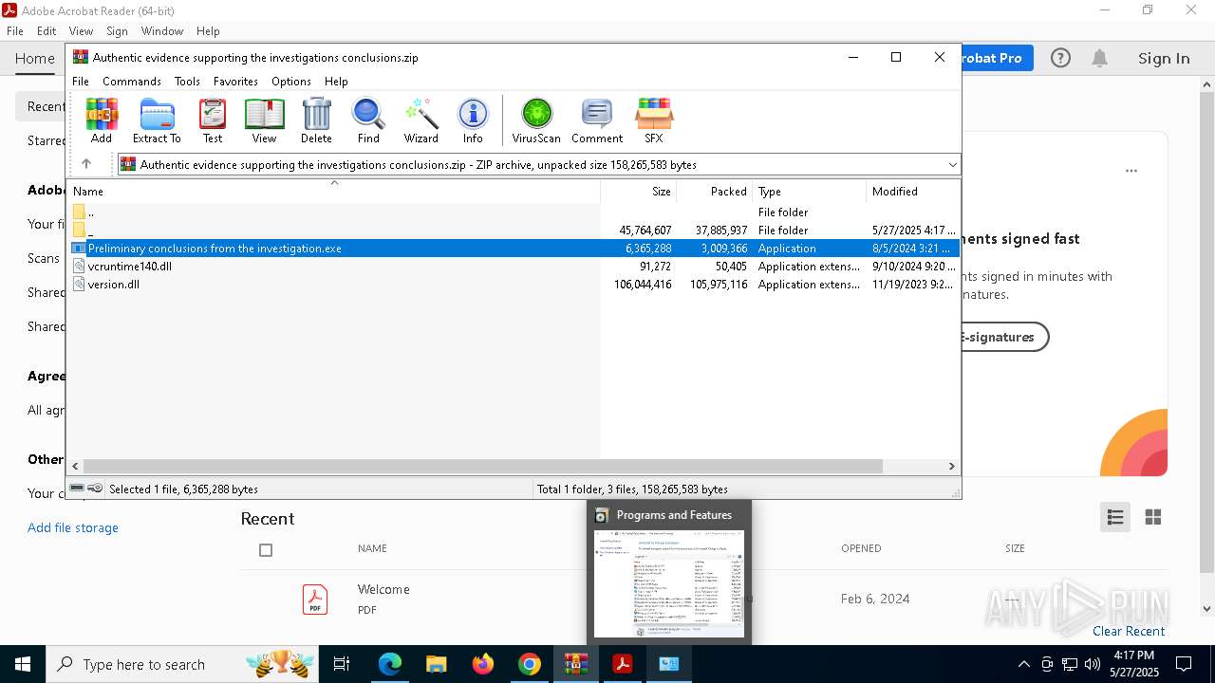Open the Commands menu in WinRAR
The image size is (1215, 683).
(132, 82)
